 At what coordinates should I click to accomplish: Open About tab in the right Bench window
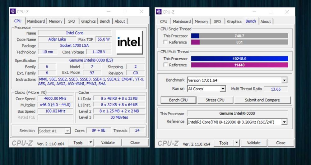tap(266, 21)
